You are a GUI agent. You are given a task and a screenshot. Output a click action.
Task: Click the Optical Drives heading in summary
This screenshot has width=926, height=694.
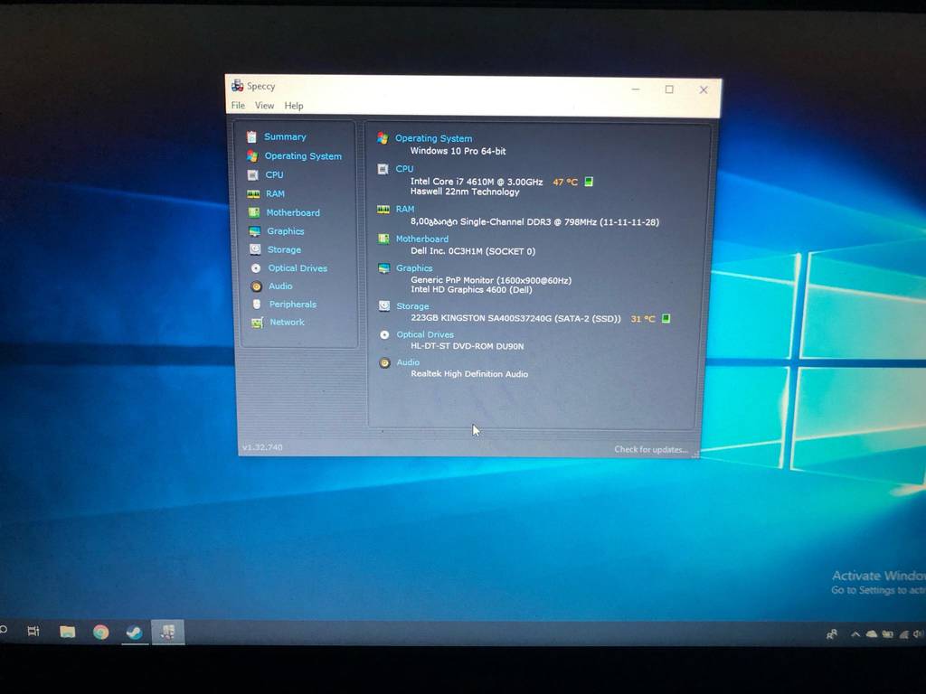coord(425,334)
